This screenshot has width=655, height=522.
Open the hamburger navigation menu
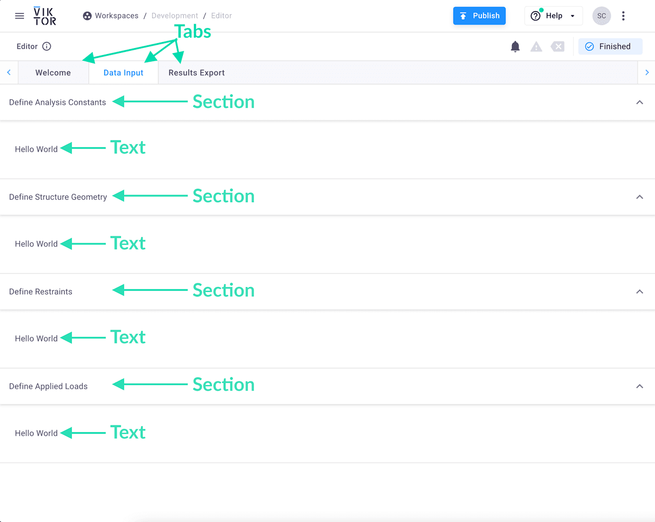point(20,15)
